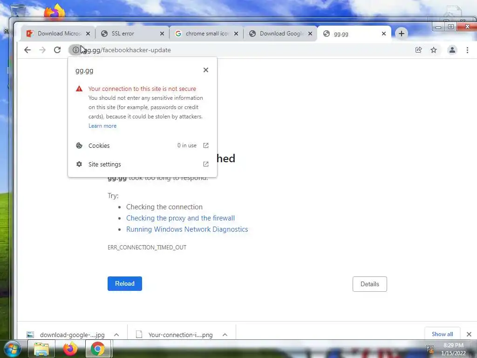Close the chrome small icon tab

(236, 34)
